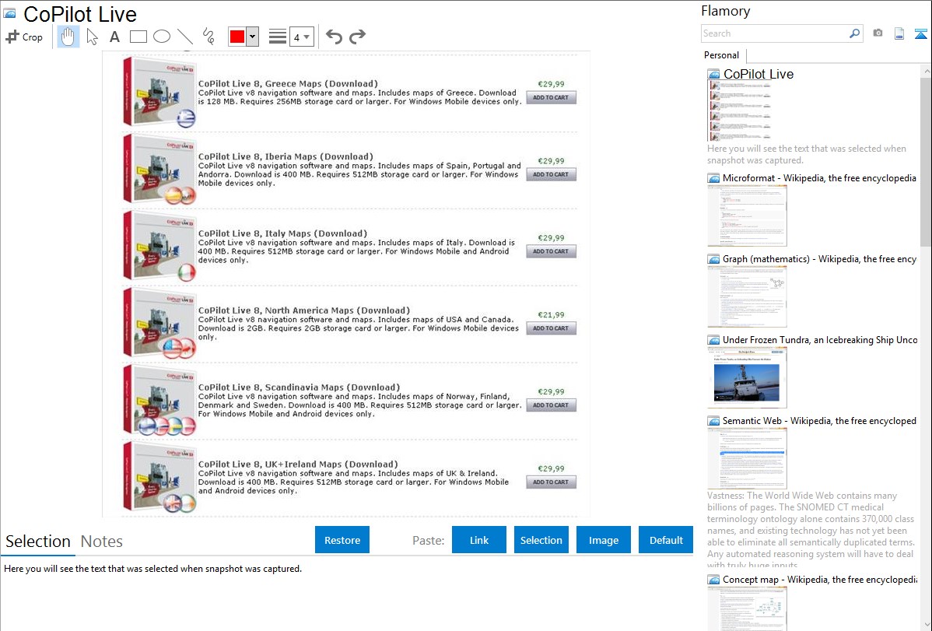Click 'CoPilot Live 8, Greece Maps (Download)' heading
This screenshot has width=932, height=631.
tap(288, 84)
